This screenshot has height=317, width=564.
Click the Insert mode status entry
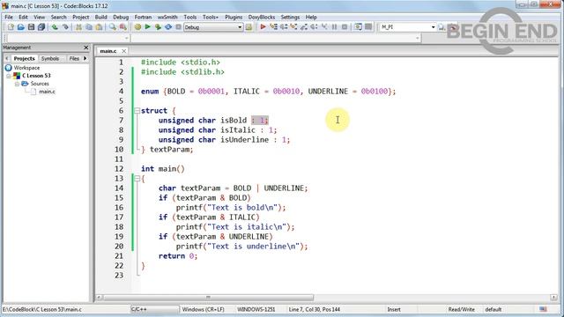click(394, 309)
